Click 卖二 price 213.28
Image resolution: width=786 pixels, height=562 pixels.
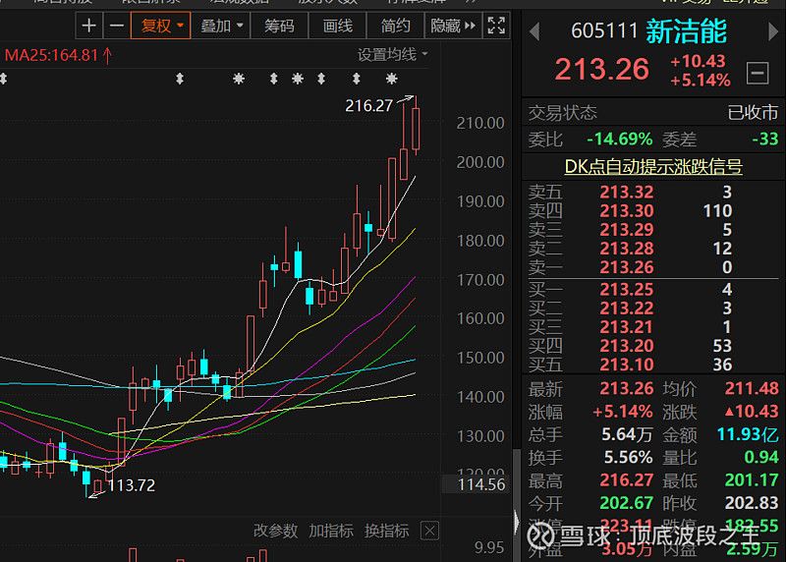click(627, 249)
